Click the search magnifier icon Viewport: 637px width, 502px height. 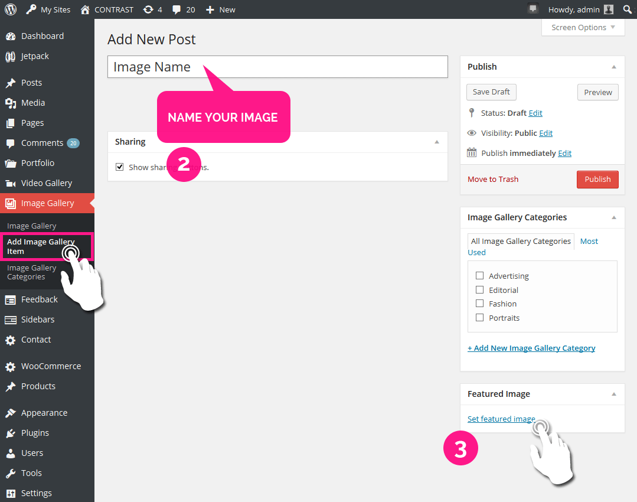point(627,9)
